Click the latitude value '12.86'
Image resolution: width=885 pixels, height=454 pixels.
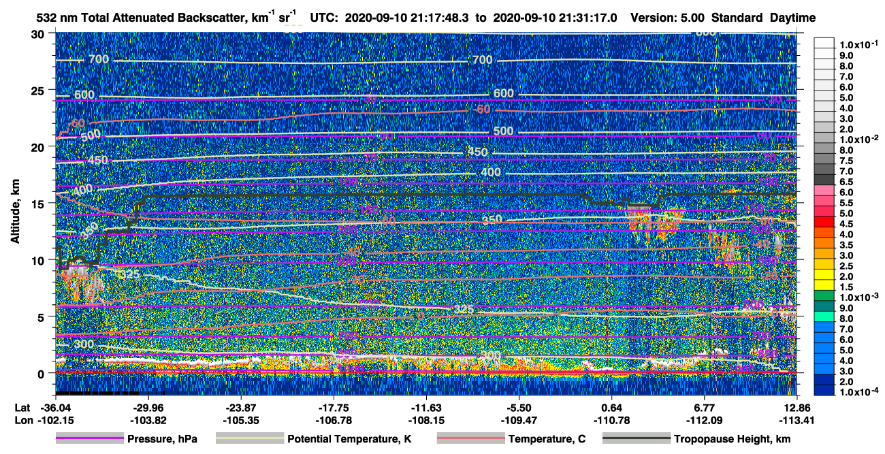(797, 407)
